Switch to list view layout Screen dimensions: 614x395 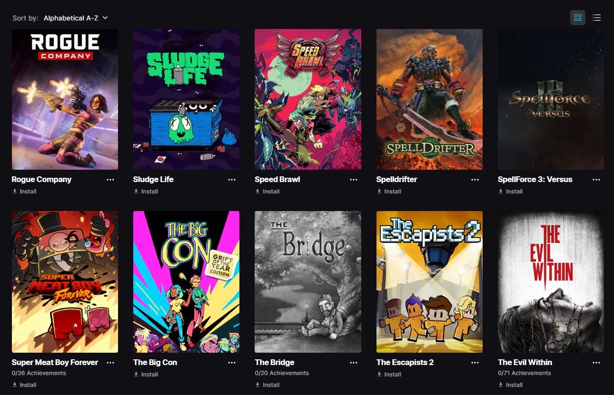pos(596,18)
